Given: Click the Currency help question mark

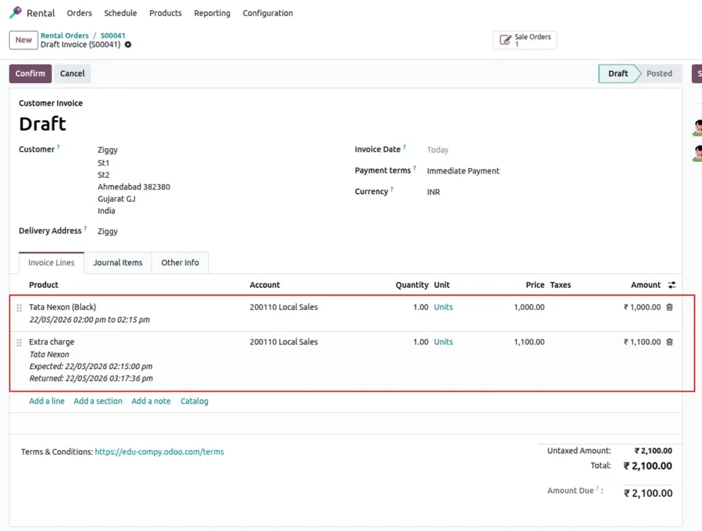Looking at the screenshot, I should pyautogui.click(x=391, y=189).
